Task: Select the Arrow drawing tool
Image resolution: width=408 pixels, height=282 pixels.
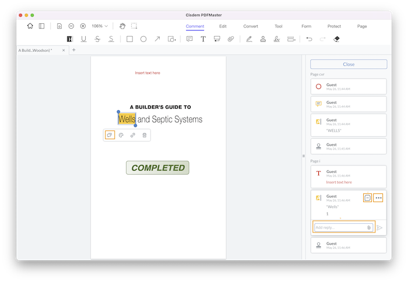Action: 157,39
